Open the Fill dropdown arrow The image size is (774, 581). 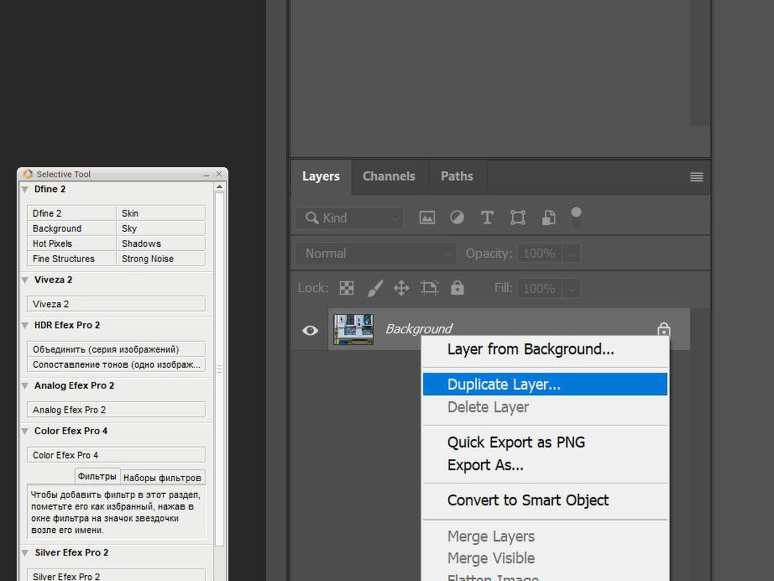coord(572,289)
